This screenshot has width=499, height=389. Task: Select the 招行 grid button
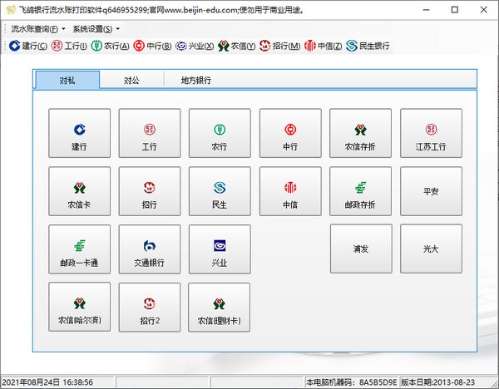coord(150,191)
